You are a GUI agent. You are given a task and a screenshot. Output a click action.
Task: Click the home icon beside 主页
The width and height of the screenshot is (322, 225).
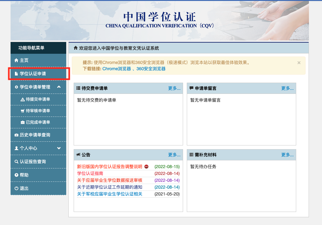tap(16, 60)
